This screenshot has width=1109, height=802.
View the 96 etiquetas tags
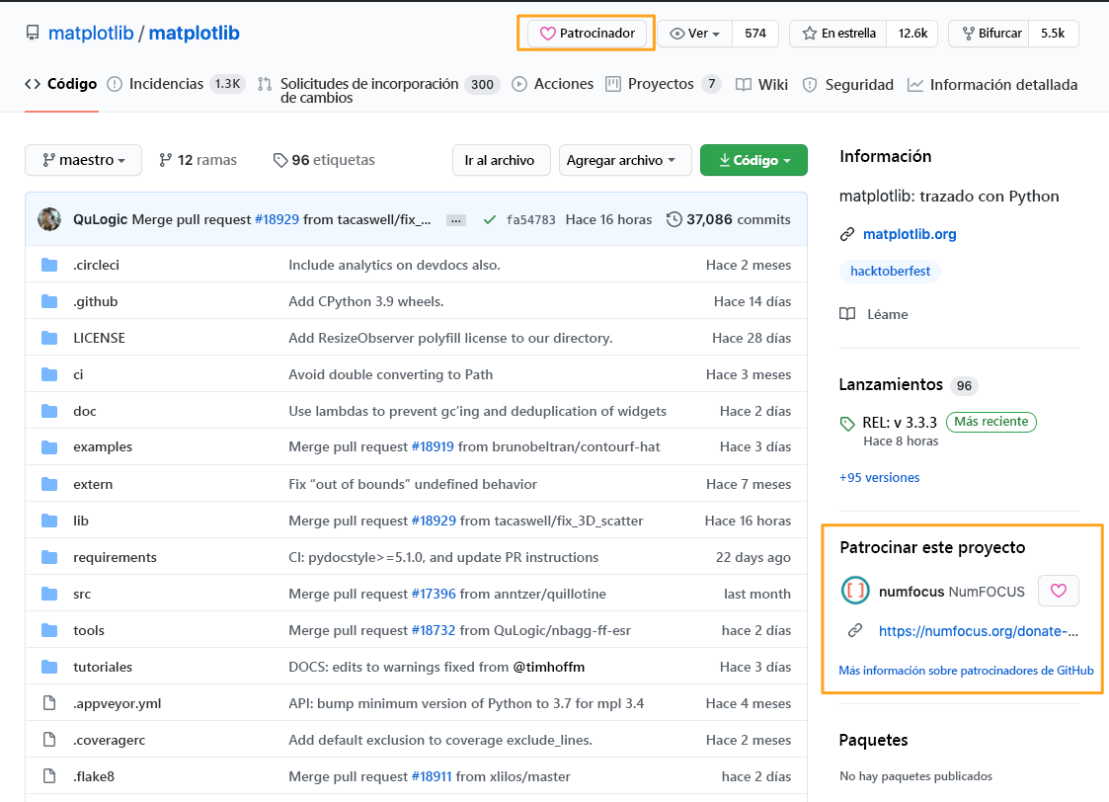coord(324,160)
